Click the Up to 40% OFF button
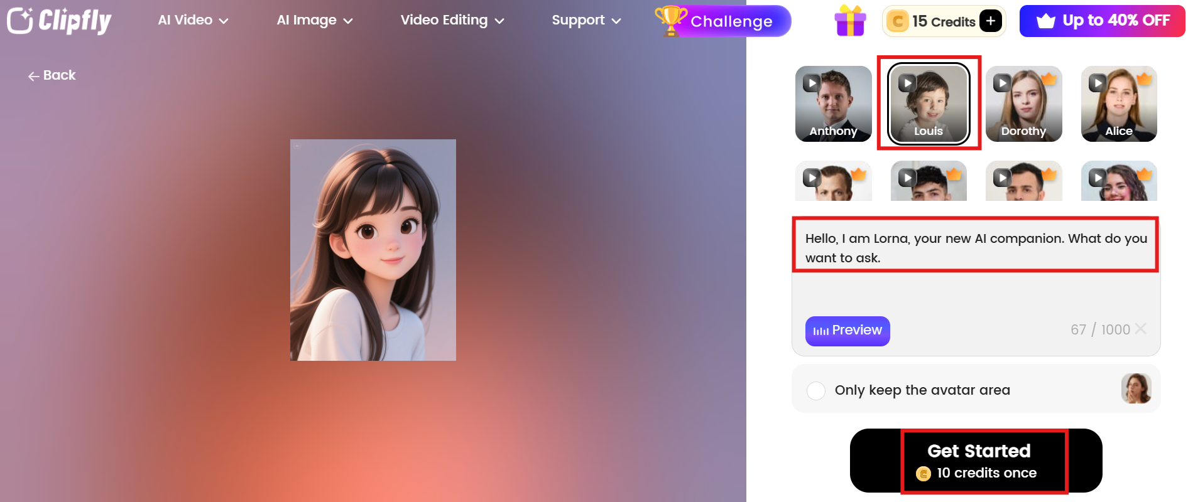This screenshot has width=1188, height=502. [x=1103, y=21]
